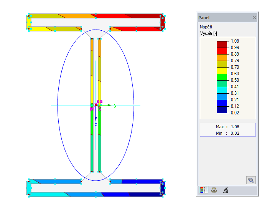Click the Max 1.08 readout
The width and height of the screenshot is (275, 213).
(x=227, y=127)
